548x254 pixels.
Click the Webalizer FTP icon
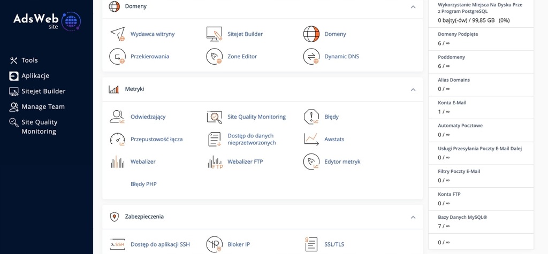click(215, 162)
